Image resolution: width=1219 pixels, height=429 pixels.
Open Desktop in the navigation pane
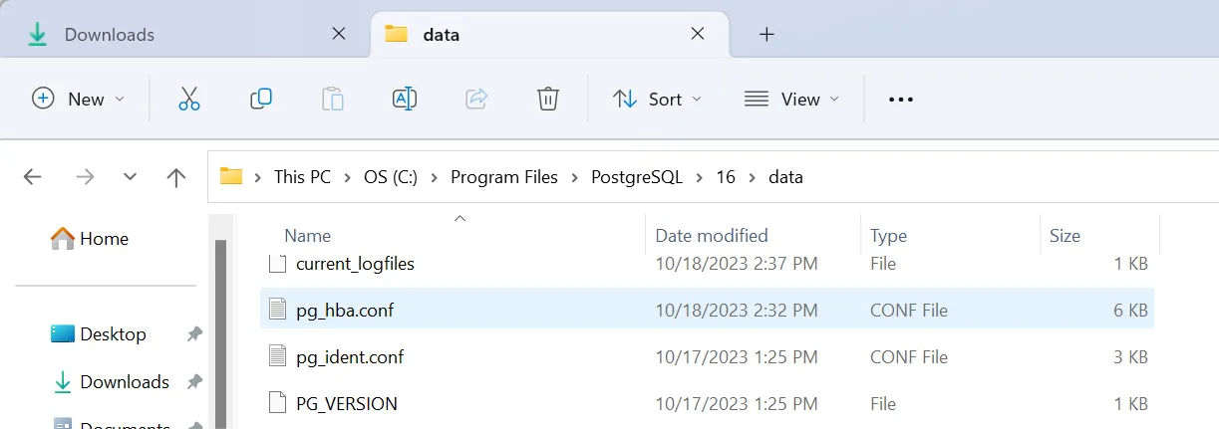(x=113, y=334)
